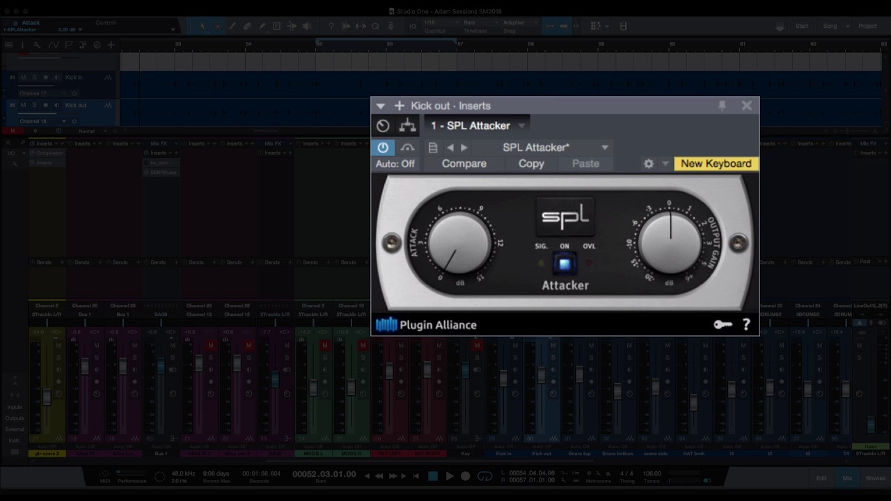Open the Edit view tab
Viewport: 891px width, 501px height.
coord(821,478)
